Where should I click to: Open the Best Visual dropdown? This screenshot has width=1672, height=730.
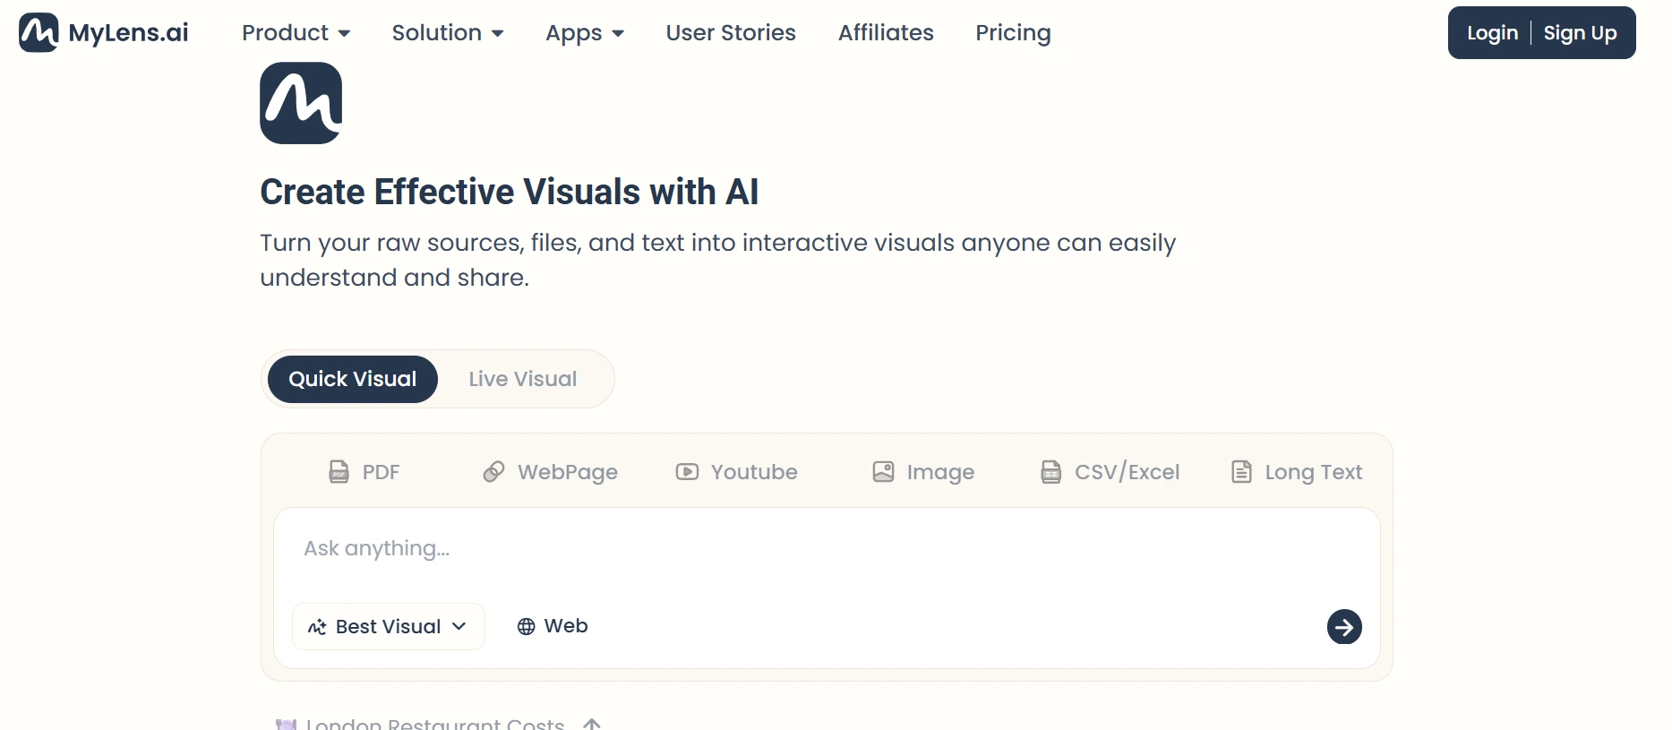[389, 626]
